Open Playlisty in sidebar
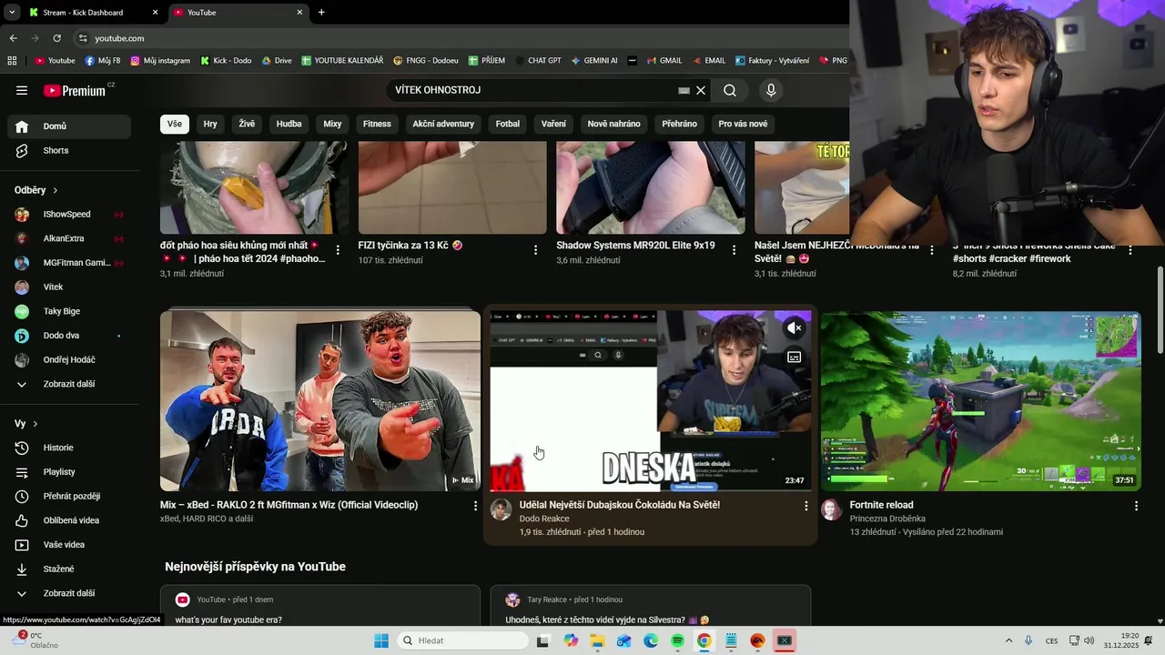1165x655 pixels. [69, 472]
